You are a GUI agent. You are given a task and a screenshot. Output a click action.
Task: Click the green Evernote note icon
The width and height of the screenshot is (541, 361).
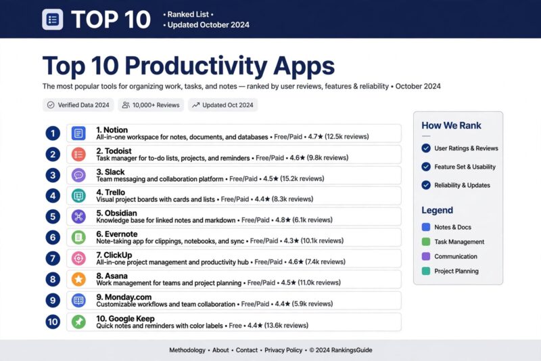(78, 237)
